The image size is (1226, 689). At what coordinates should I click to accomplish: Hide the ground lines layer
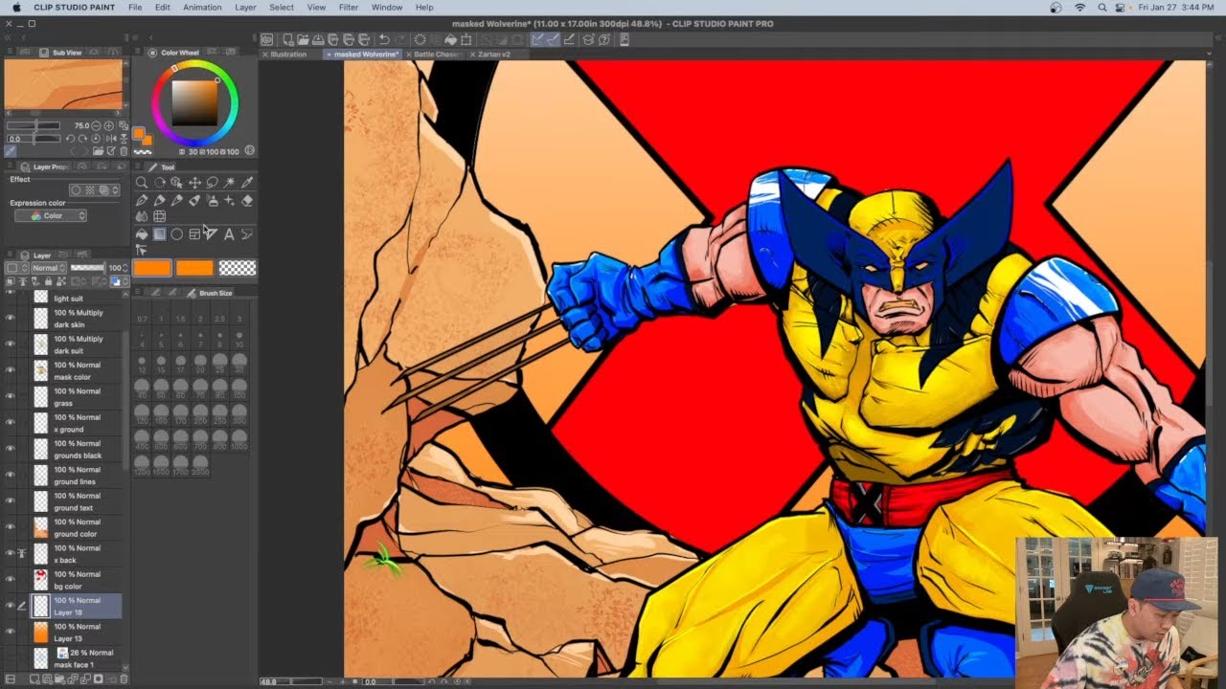pyautogui.click(x=10, y=476)
